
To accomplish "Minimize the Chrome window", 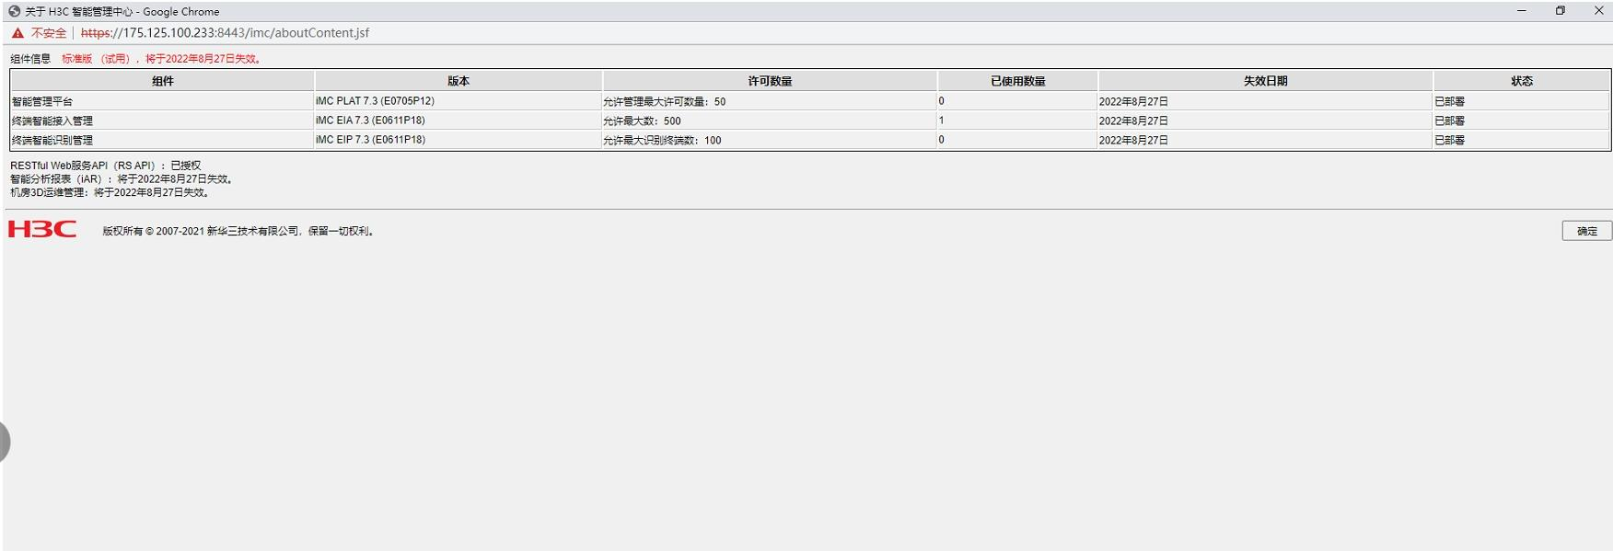I will (x=1521, y=11).
